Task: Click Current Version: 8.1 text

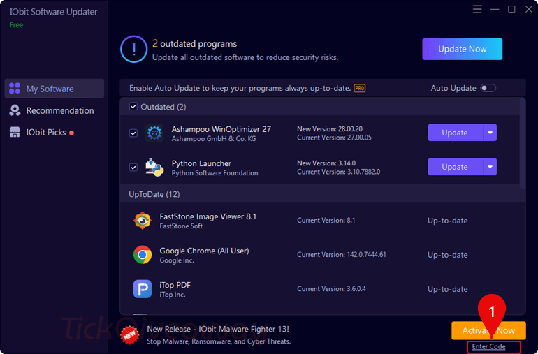Action: (326, 220)
